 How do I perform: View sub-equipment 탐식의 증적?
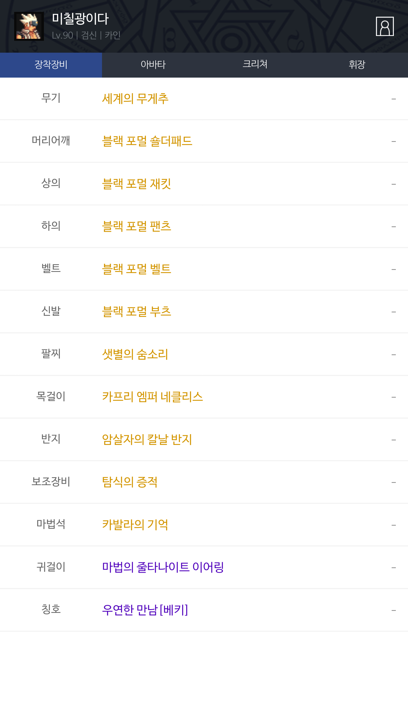pyautogui.click(x=130, y=482)
